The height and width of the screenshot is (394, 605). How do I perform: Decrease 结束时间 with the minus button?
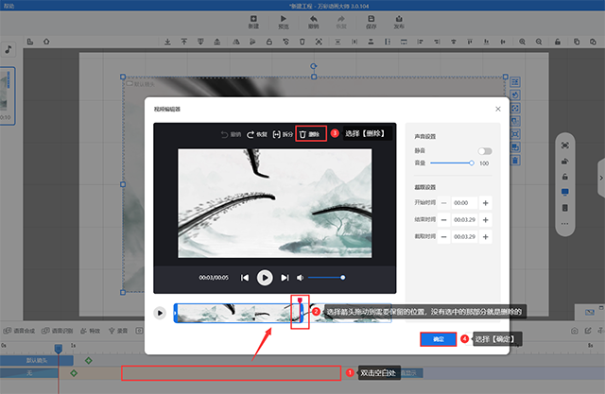[x=443, y=219]
